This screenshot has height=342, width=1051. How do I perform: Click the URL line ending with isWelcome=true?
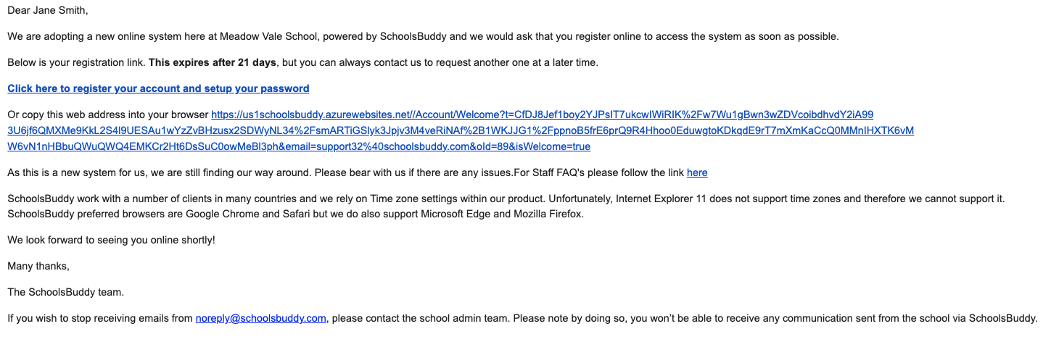pyautogui.click(x=298, y=146)
